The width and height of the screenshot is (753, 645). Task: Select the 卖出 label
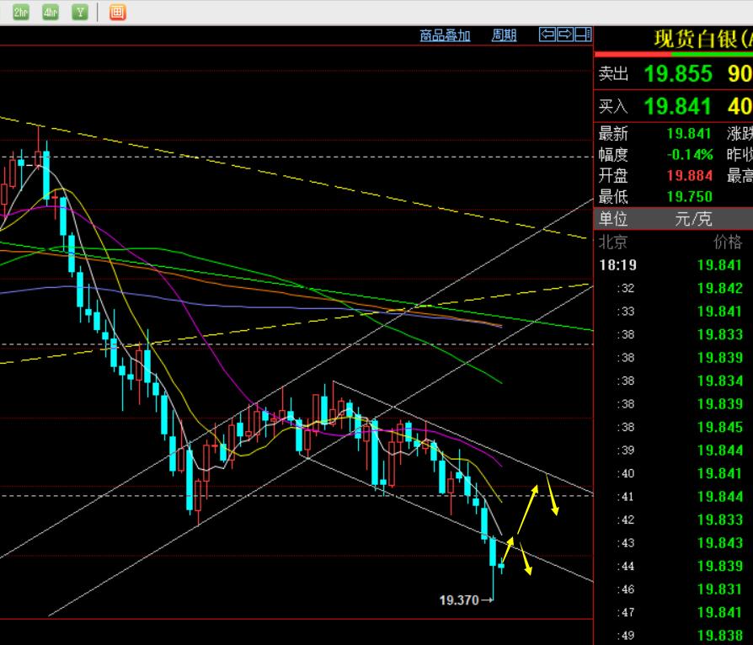click(x=613, y=74)
